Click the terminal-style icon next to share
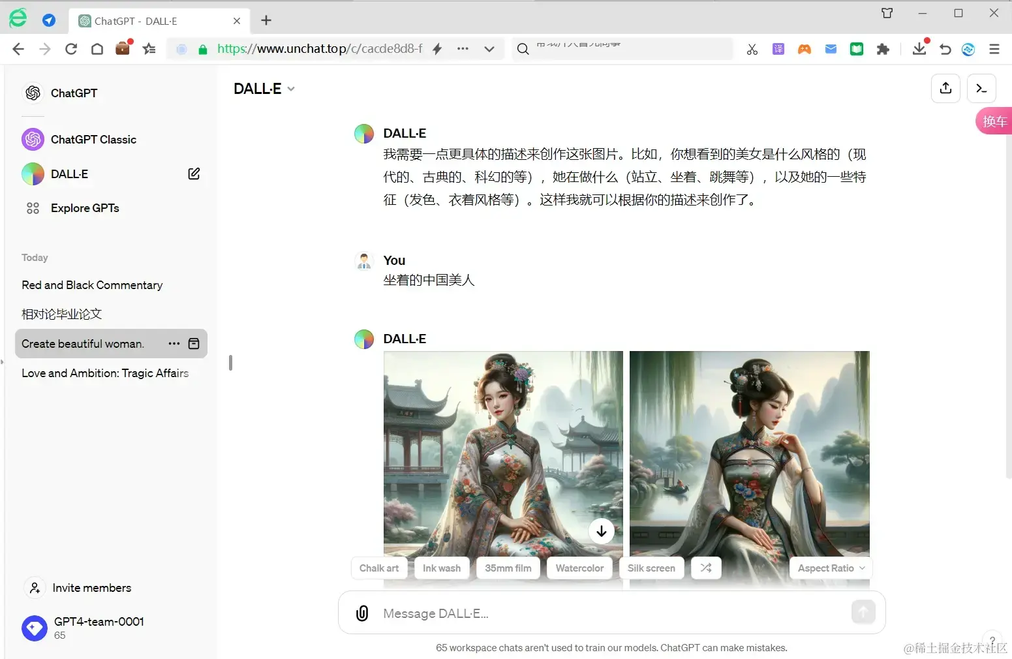 (x=981, y=88)
